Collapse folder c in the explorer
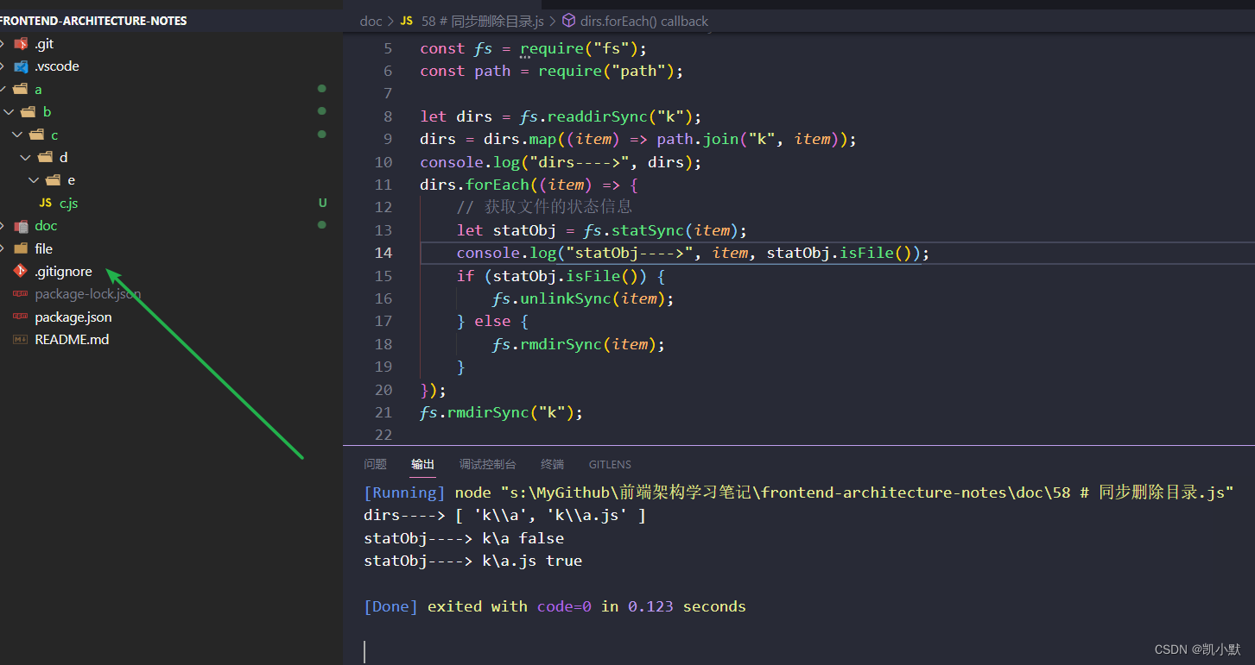This screenshot has height=665, width=1255. 16,135
